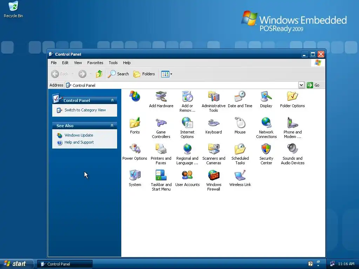Click the help question-mark tray icon
Image resolution: width=359 pixels, height=269 pixels.
[310, 264]
